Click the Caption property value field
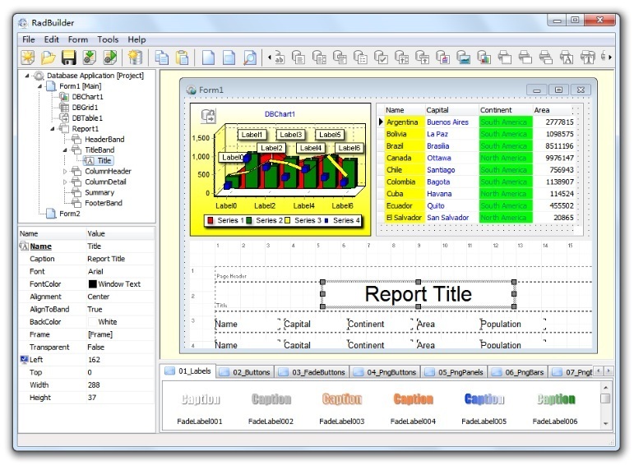The height and width of the screenshot is (465, 634). pyautogui.click(x=120, y=259)
